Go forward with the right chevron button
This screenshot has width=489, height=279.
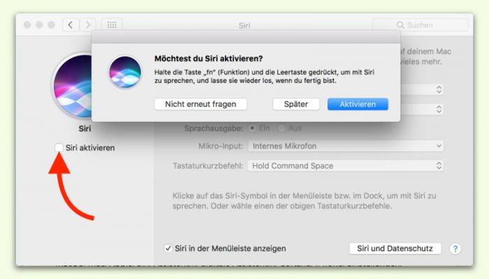pos(87,25)
